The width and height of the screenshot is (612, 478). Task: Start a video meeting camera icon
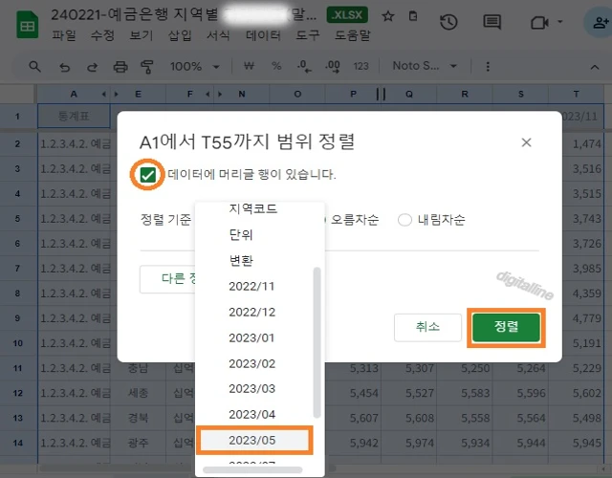(539, 23)
